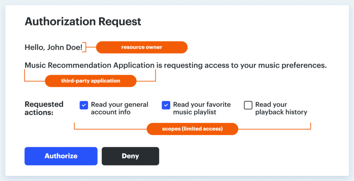
Task: Click the Music Recommendation Application name
Action: click(x=90, y=65)
